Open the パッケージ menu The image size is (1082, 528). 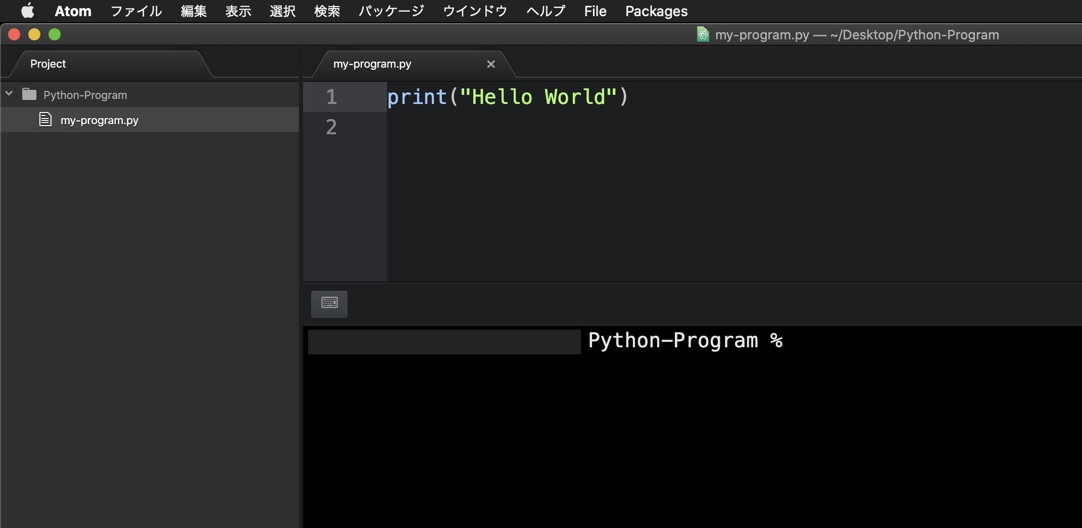(391, 11)
